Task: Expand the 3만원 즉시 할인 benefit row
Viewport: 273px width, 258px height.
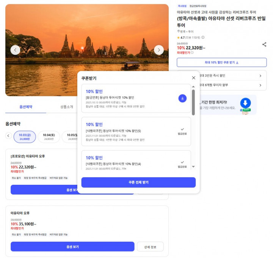Action: [260, 76]
